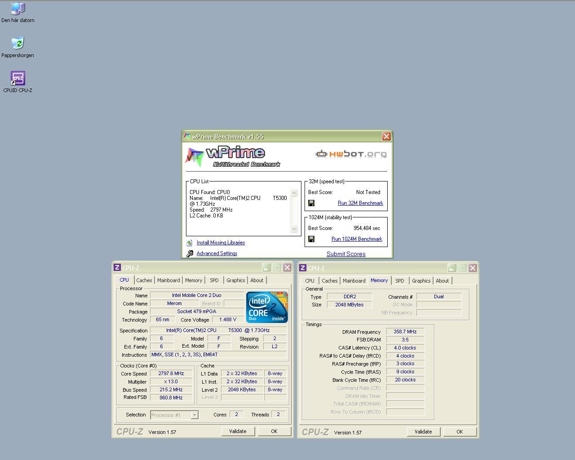
Task: Click the Rated FSB 860.8 MHz value
Action: (x=171, y=398)
